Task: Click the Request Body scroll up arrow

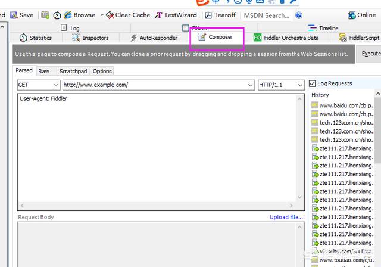Action: 299,227
